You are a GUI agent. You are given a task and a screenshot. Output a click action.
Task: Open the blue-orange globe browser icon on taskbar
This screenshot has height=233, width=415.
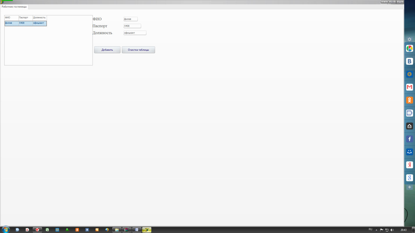click(107, 230)
